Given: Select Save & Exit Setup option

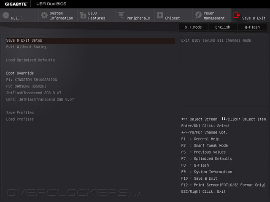Looking at the screenshot, I should point(90,40).
